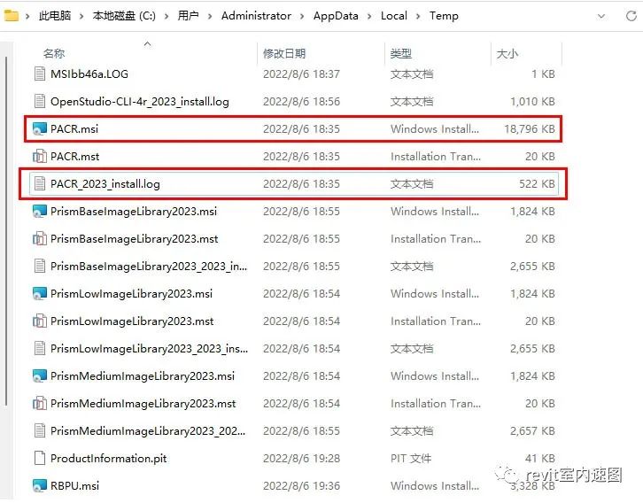Expand the chevron after 此电脑
Image resolution: width=643 pixels, height=503 pixels.
pos(81,17)
